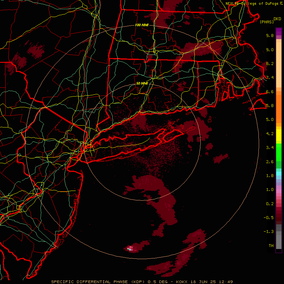Select the 2.6 value on the scale
The width and height of the screenshot is (284, 284).
click(x=270, y=162)
